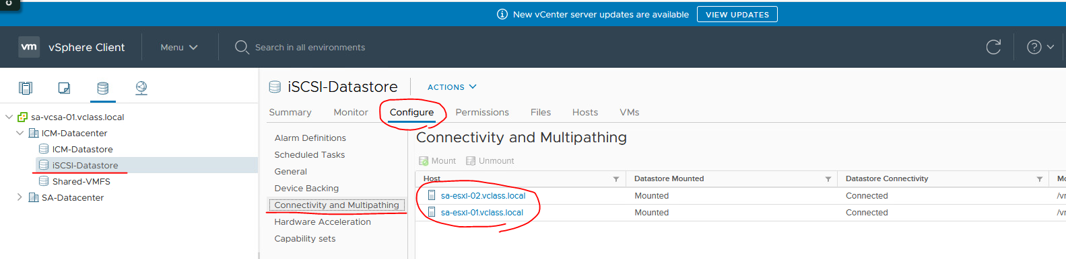Open the Datastore Mounted column filter icon
Screen dimensions: 1066x259
[828, 179]
